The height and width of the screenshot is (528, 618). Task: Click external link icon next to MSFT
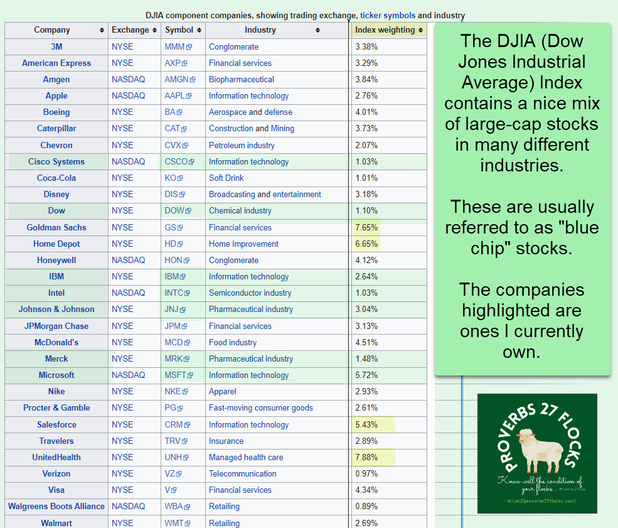(190, 375)
